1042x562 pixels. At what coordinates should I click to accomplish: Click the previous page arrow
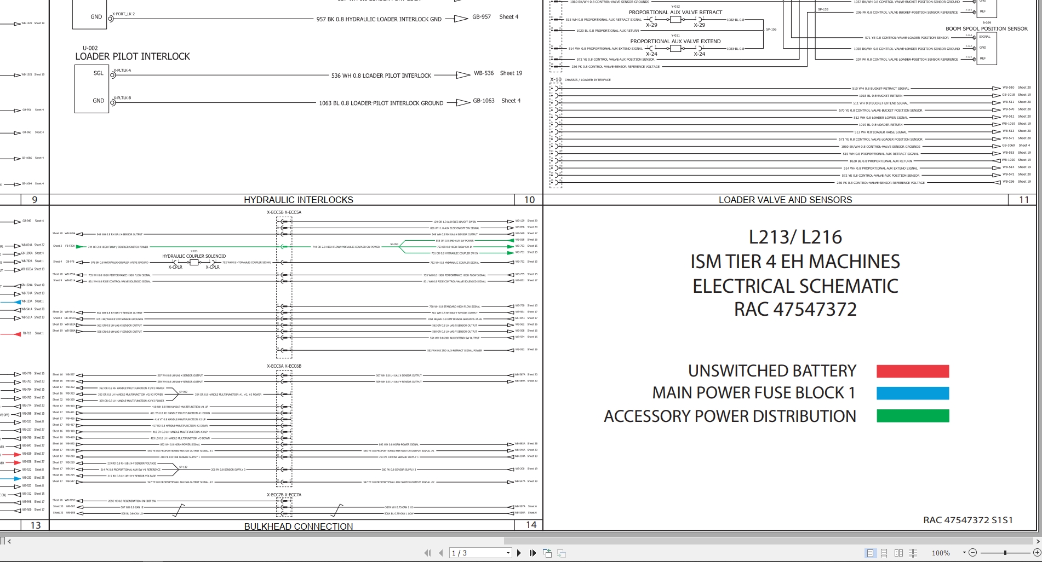pos(441,553)
